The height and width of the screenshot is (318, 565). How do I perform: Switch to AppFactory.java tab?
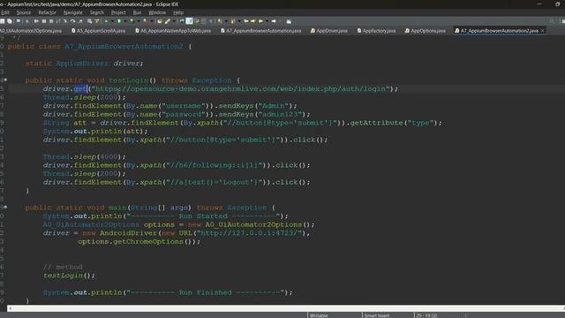pyautogui.click(x=376, y=31)
